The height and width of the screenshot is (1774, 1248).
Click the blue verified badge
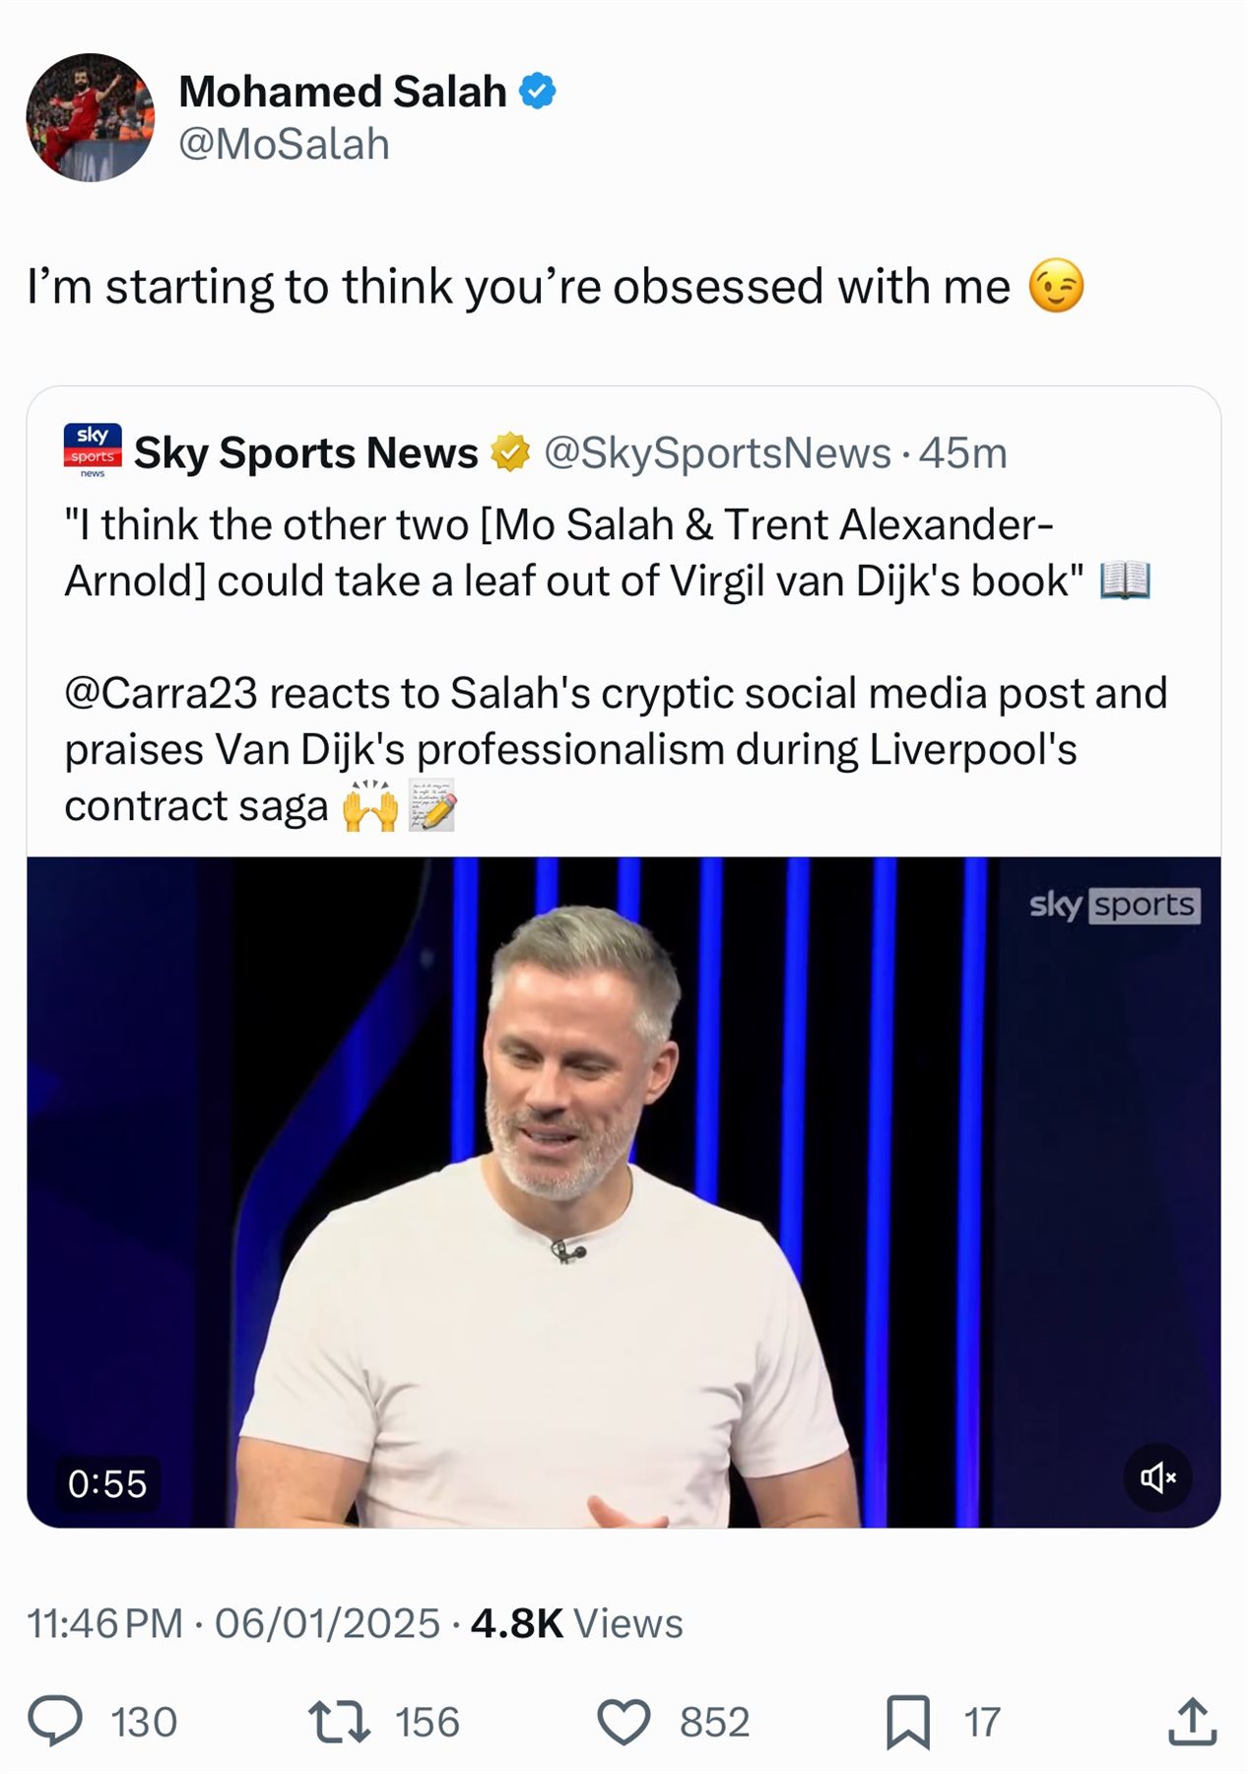pyautogui.click(x=537, y=92)
